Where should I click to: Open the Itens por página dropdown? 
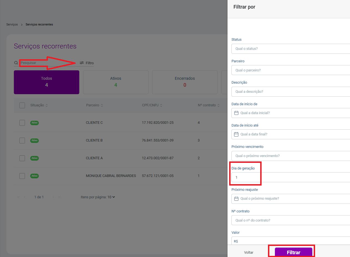coord(111,197)
